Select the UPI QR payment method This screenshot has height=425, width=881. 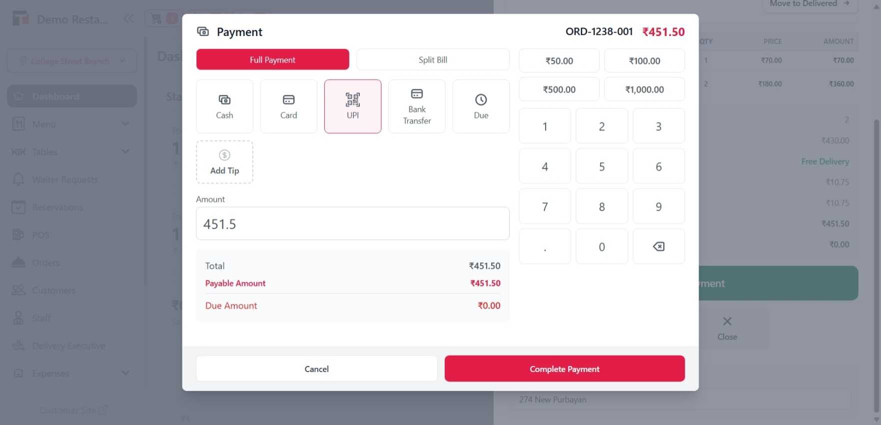[x=352, y=106]
